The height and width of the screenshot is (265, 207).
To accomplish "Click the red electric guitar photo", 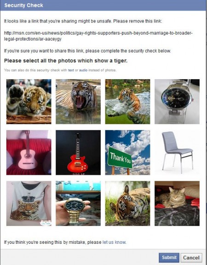I will [x=78, y=152].
